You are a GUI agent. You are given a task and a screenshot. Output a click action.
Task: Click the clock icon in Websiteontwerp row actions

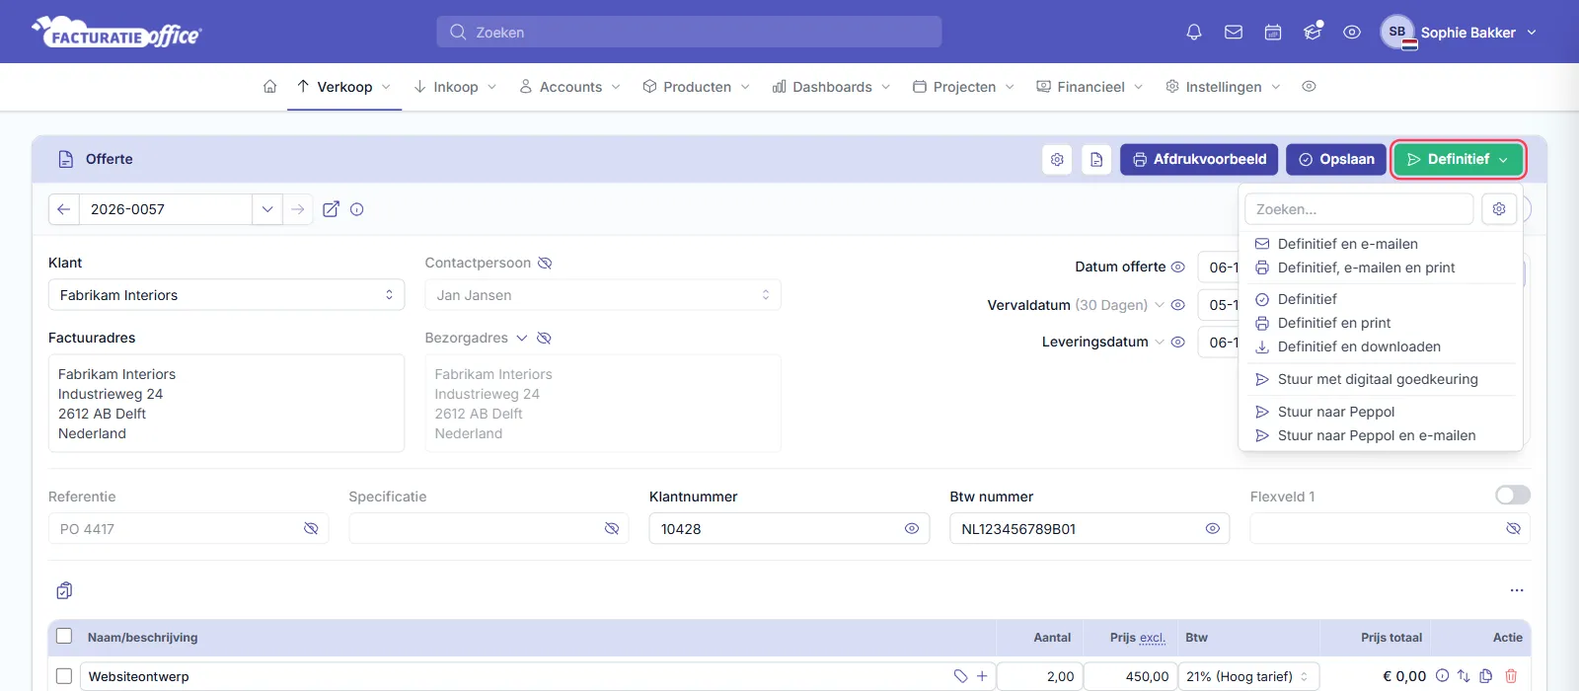(x=1442, y=676)
